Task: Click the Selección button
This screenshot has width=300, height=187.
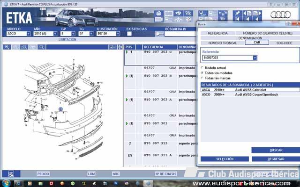Action: [225, 159]
